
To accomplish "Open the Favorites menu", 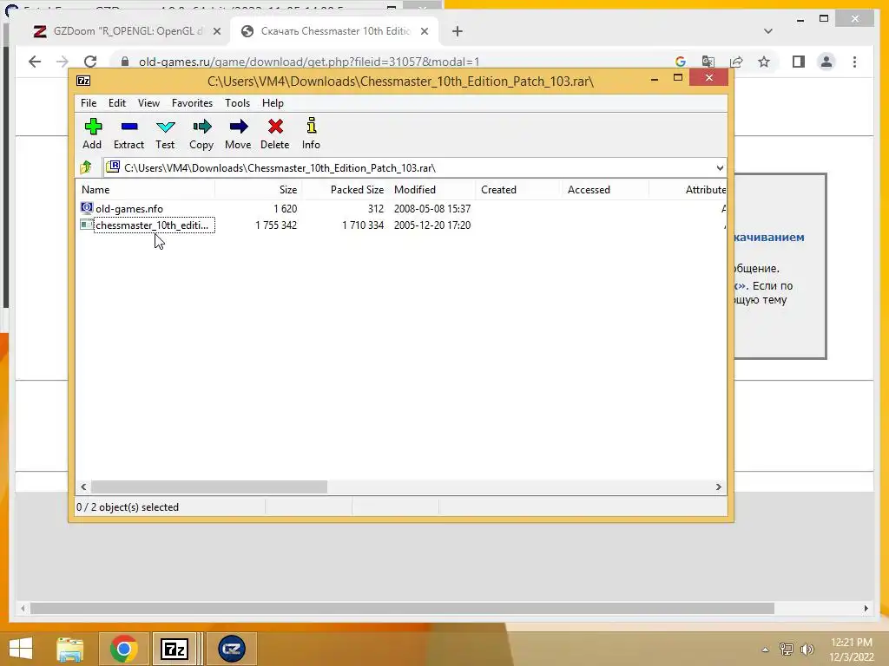I will pos(192,103).
